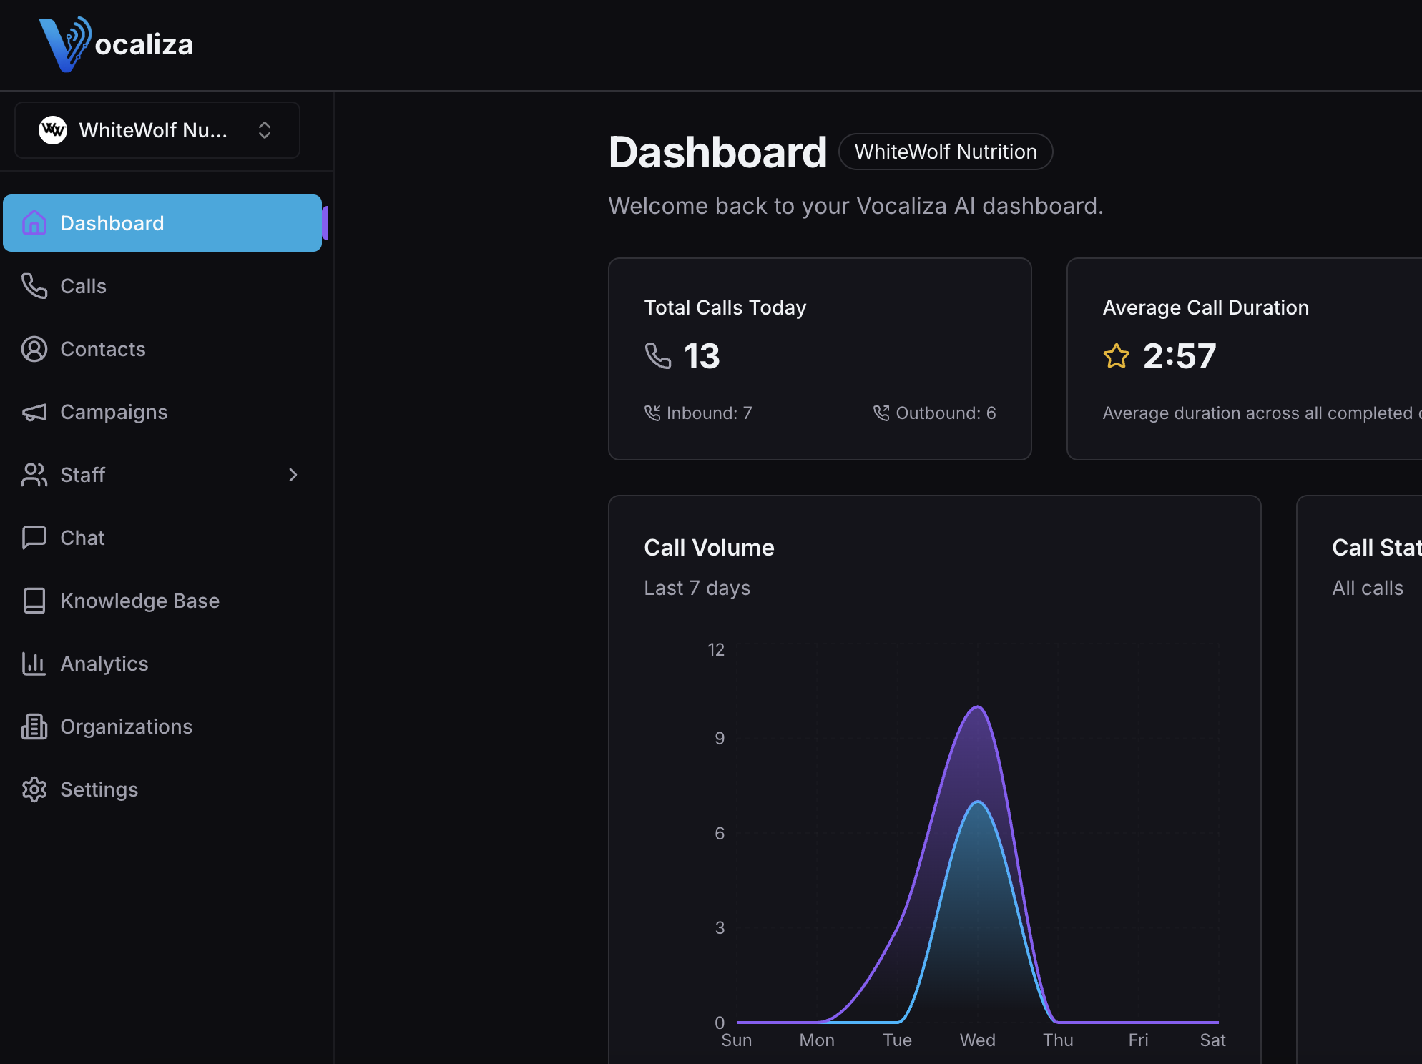Select the Calls phone icon in sidebar
Screen dimensions: 1422x1064
34,285
